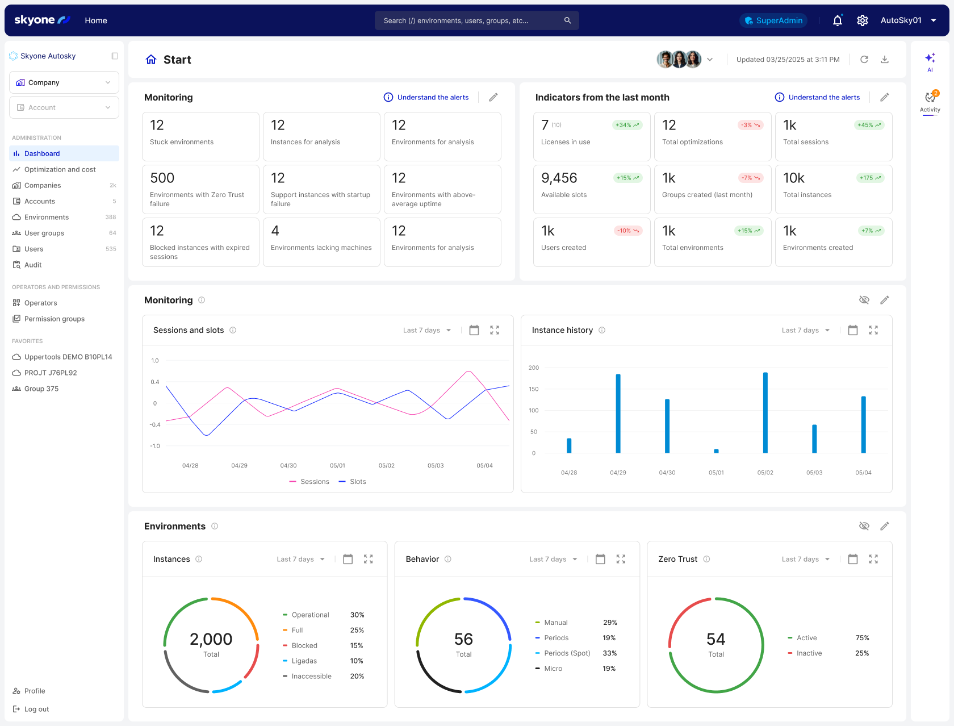Open the notifications bell
954x726 pixels.
coord(837,20)
